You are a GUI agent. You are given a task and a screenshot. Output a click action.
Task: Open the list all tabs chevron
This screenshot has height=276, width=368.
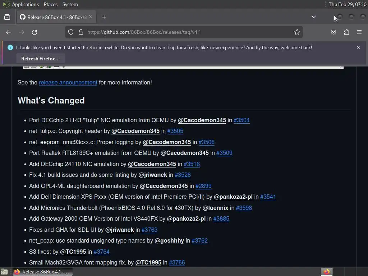pos(313,17)
